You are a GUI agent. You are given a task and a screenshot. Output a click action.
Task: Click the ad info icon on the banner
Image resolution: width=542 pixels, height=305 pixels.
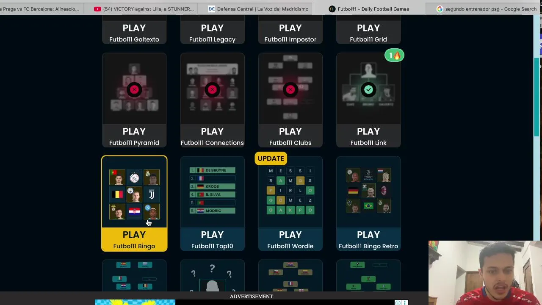coord(398,302)
